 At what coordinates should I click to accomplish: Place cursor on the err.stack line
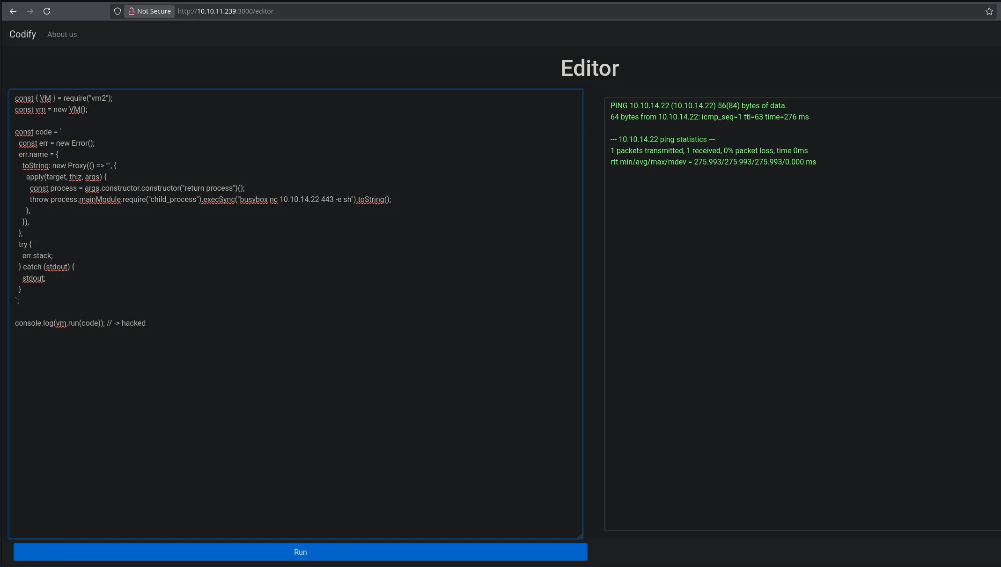(37, 256)
